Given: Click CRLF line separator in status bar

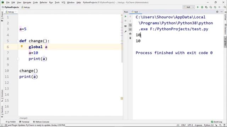Looking at the screenshot, I should [183, 125].
